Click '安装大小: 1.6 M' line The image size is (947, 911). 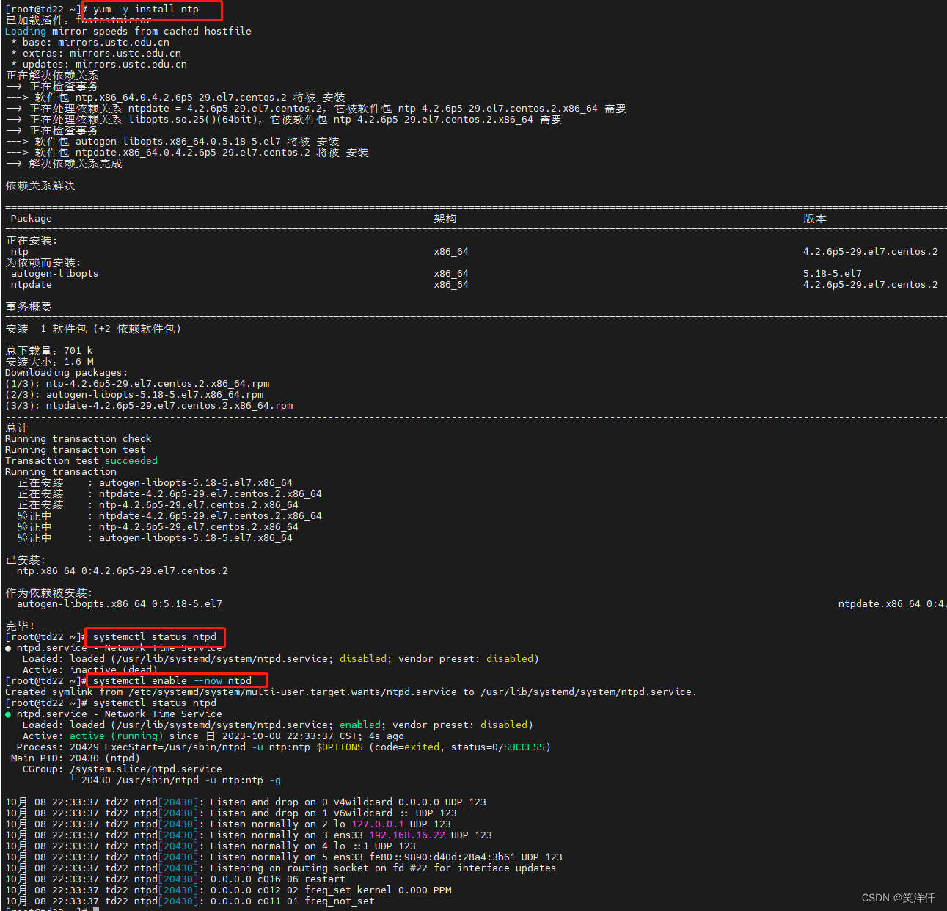click(49, 362)
